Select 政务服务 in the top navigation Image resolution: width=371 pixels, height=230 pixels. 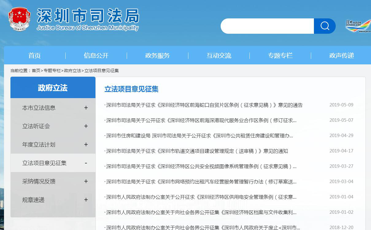tap(157, 56)
